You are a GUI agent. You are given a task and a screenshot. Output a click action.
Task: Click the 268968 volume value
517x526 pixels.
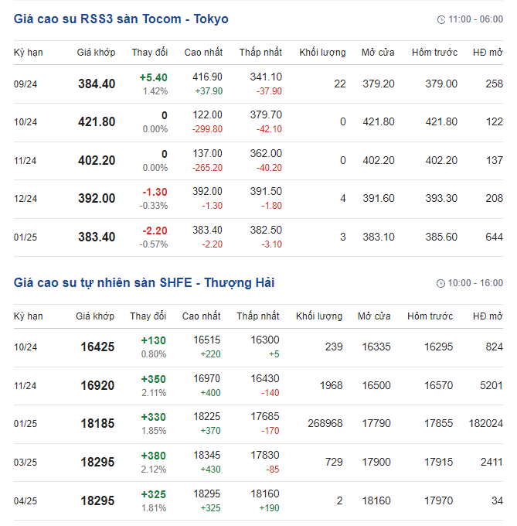(320, 424)
